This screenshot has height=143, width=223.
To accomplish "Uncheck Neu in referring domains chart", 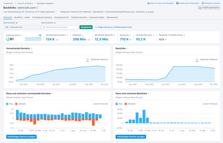I will (x=7, y=104).
